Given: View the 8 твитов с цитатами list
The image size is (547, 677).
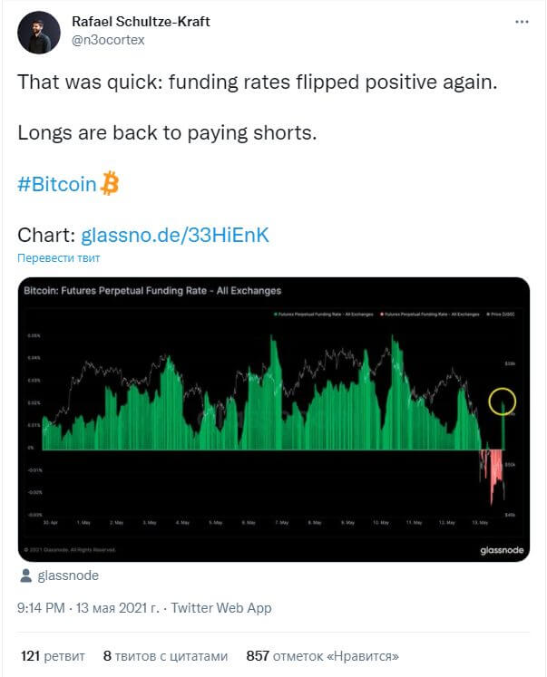Looking at the screenshot, I should point(165,656).
